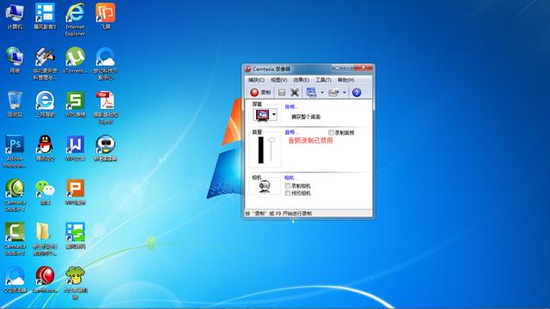Open the screen capture mode dropdown

[274, 114]
